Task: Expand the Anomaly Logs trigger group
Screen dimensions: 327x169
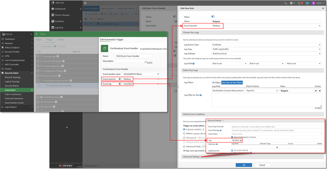Action: (x=38, y=56)
